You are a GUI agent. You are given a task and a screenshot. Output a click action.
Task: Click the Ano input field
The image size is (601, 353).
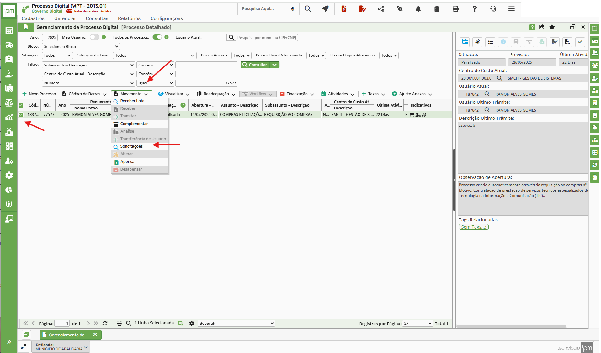coord(50,37)
